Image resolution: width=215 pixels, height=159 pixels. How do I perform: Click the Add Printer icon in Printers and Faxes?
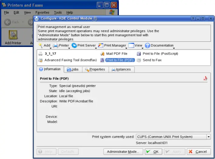click(x=13, y=35)
